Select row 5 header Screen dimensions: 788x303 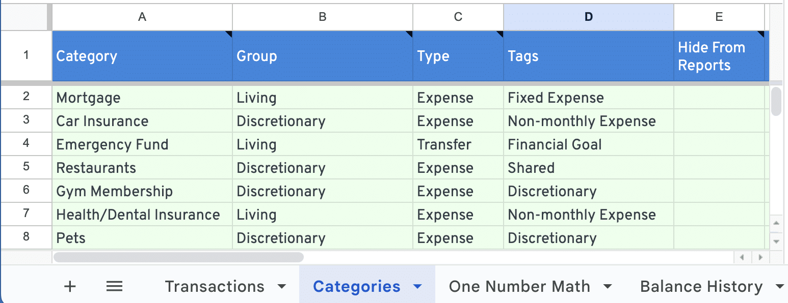(26, 167)
